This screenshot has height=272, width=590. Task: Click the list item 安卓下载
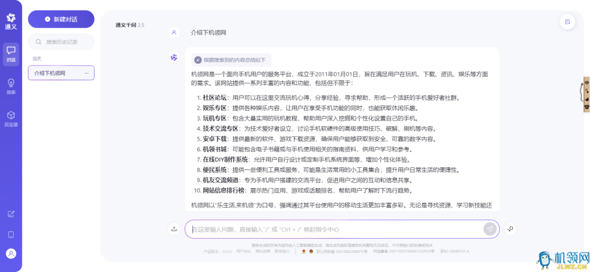pyautogui.click(x=215, y=139)
